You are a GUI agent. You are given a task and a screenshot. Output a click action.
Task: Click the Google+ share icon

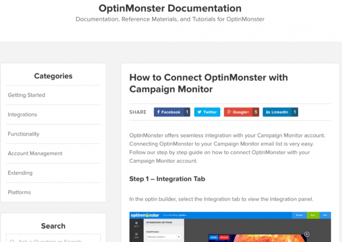click(229, 112)
